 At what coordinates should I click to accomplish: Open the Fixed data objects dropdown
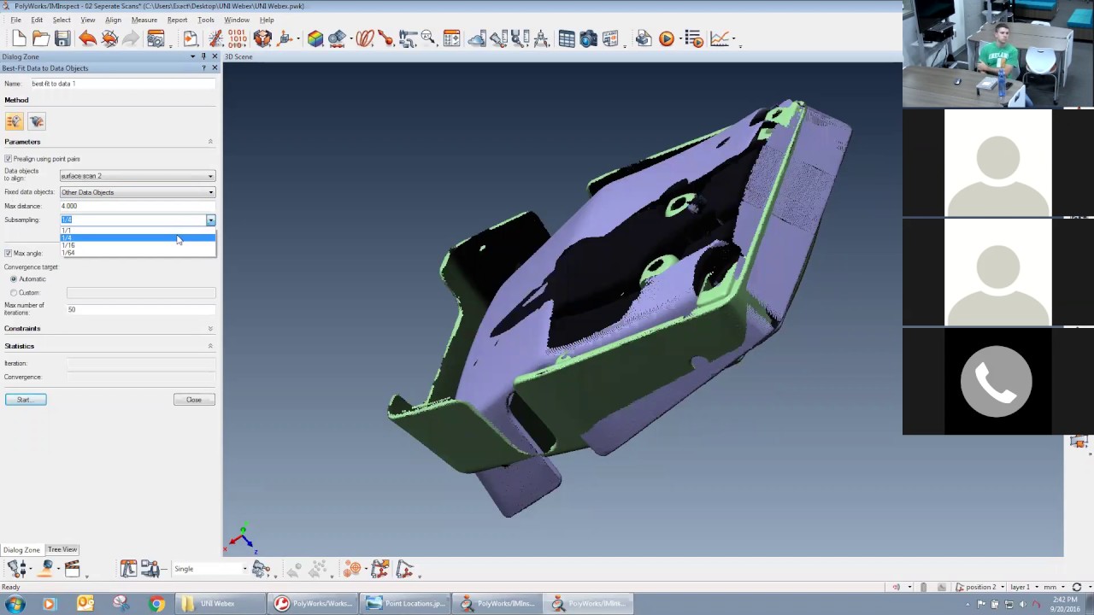click(x=137, y=192)
